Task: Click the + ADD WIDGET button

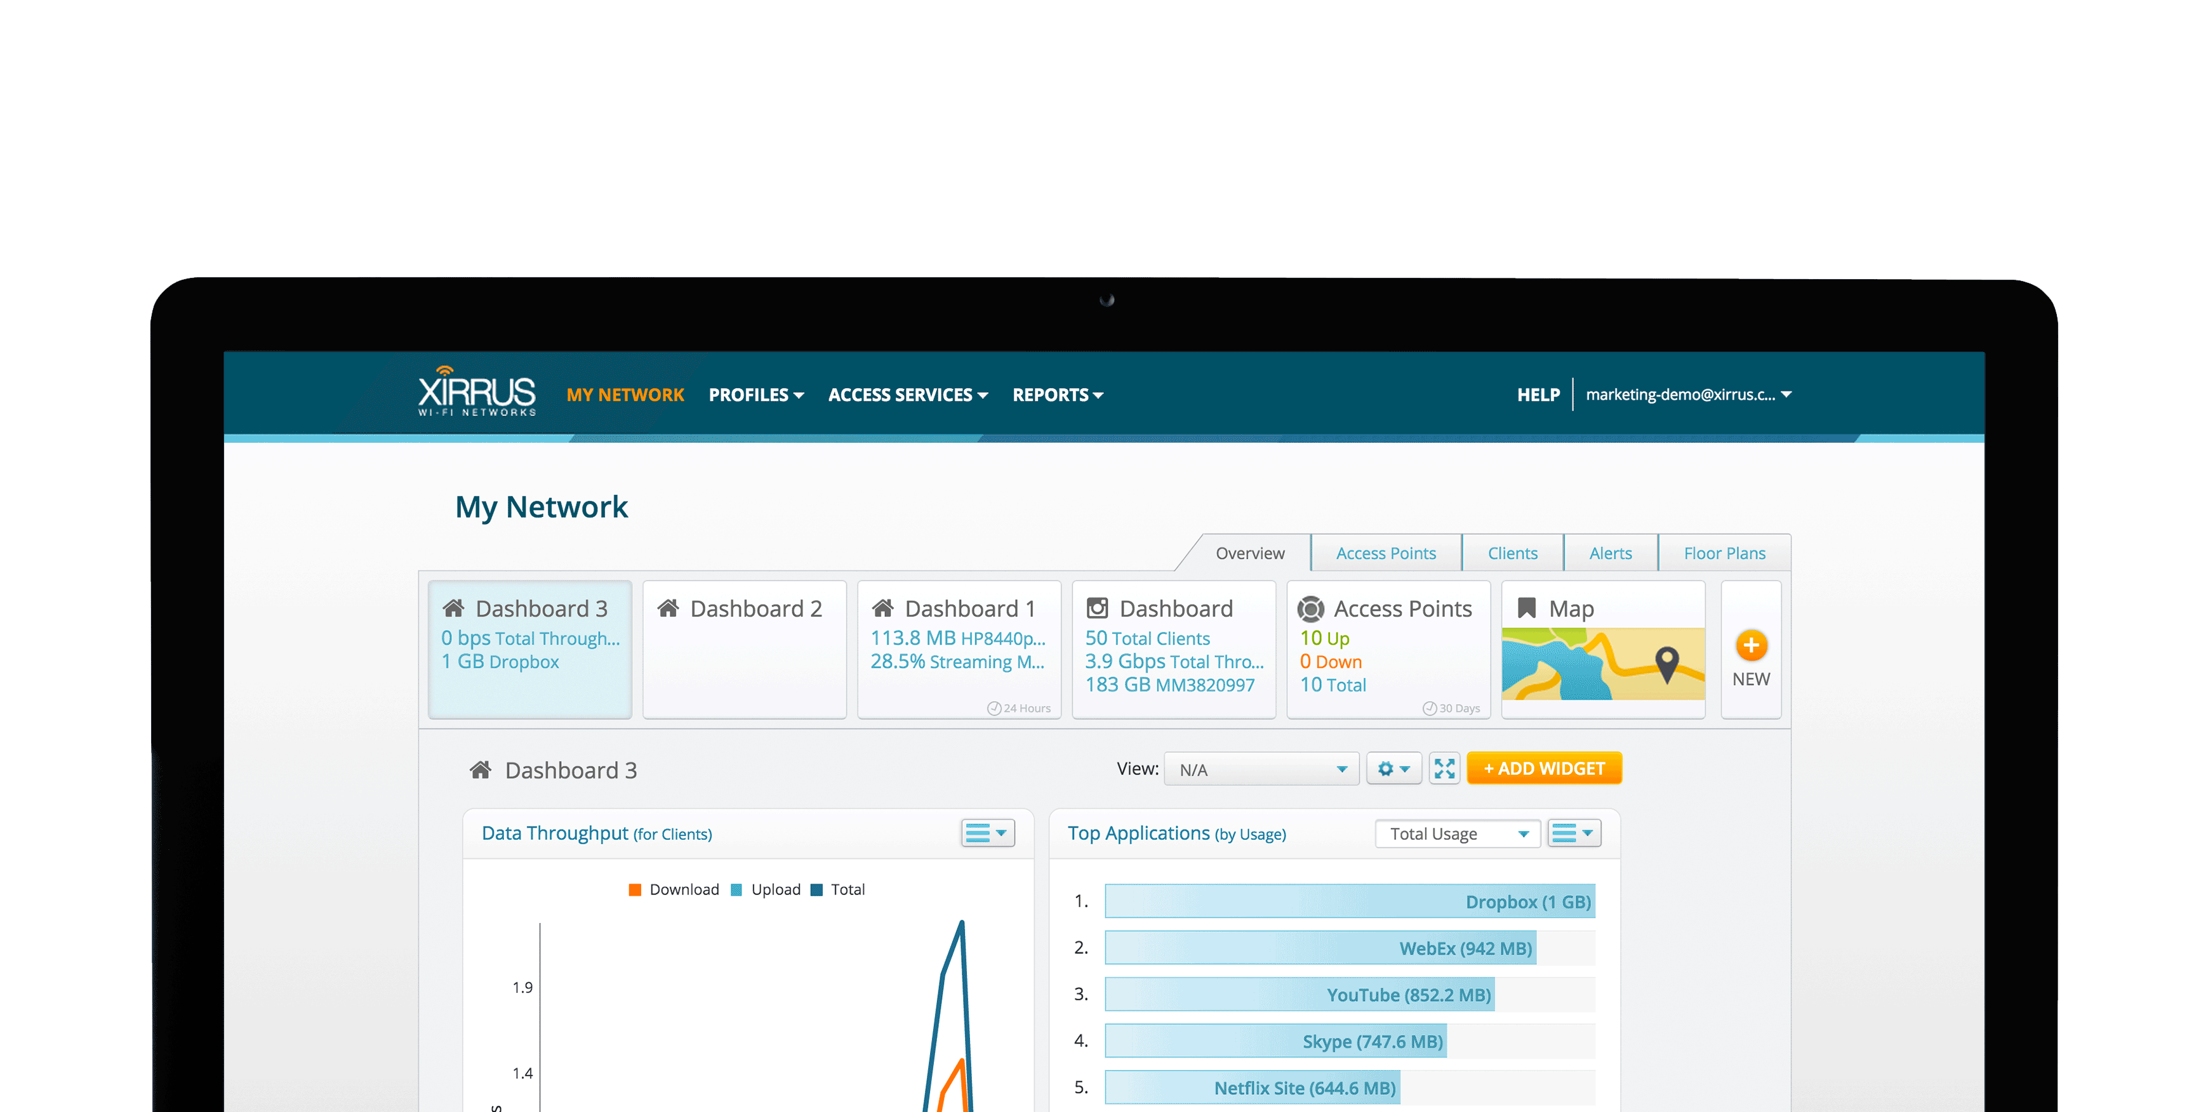Action: [x=1544, y=769]
